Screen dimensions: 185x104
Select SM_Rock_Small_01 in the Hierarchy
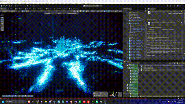pos(136,53)
